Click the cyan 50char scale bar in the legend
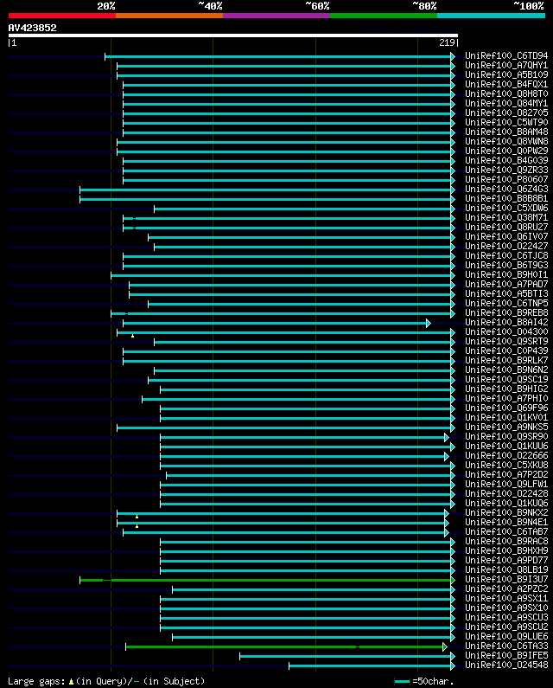 [x=402, y=681]
